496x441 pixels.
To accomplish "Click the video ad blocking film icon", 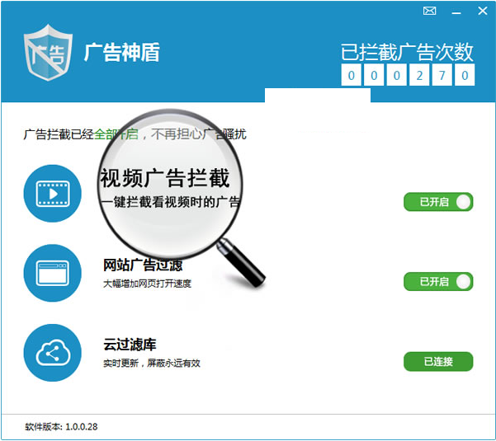I will [x=53, y=194].
